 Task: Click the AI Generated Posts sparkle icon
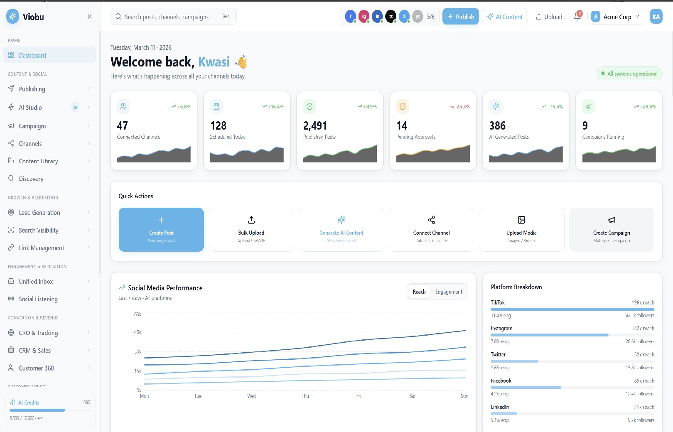coord(496,107)
